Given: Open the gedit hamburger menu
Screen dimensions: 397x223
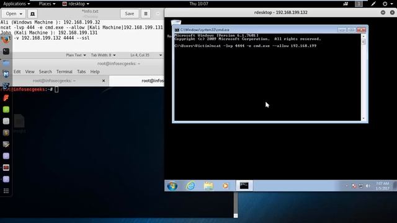Looking at the screenshot, I should 146,14.
